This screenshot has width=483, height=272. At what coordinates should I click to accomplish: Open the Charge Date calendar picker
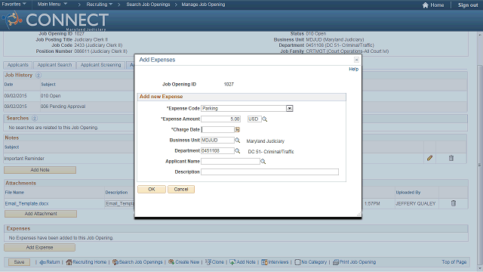[237, 129]
